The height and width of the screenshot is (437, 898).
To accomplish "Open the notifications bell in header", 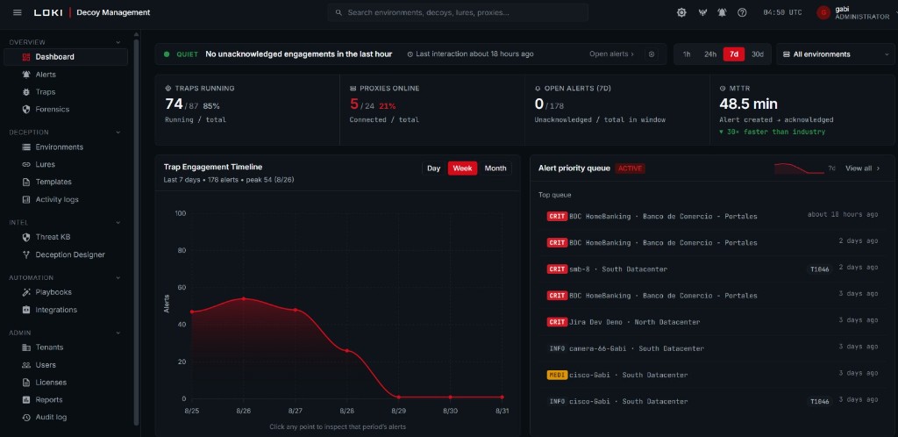I will 723,12.
